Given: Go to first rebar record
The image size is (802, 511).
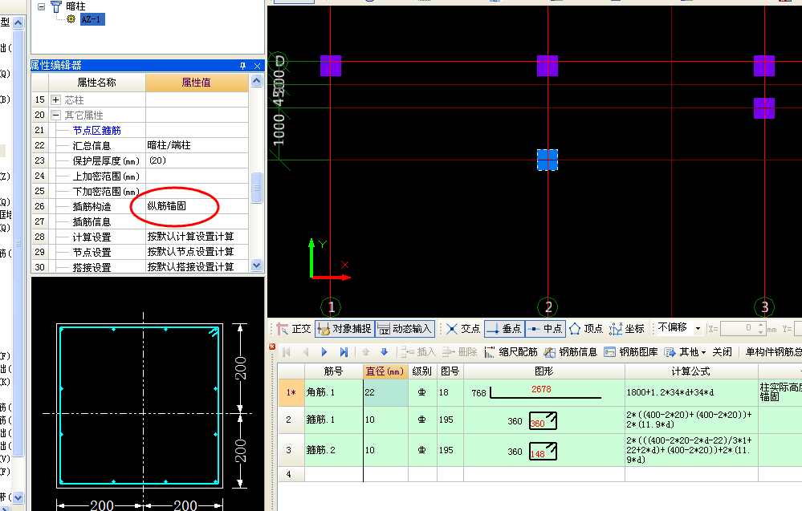Looking at the screenshot, I should 287,352.
